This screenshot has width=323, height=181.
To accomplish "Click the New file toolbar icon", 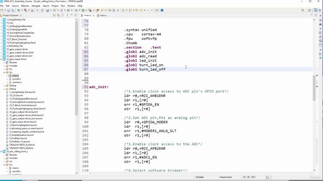I will pos(2,10).
